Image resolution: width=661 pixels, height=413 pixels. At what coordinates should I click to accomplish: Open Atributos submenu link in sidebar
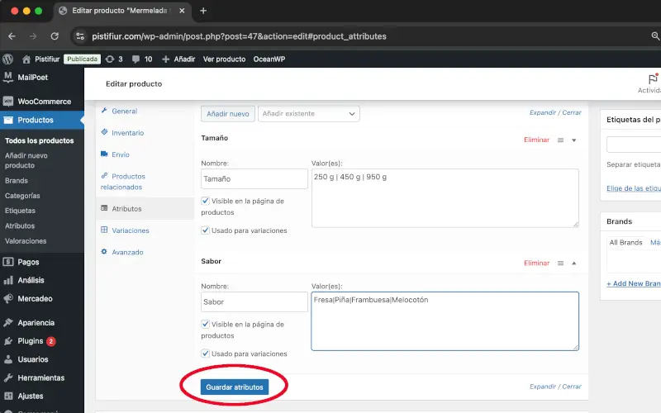pos(19,225)
